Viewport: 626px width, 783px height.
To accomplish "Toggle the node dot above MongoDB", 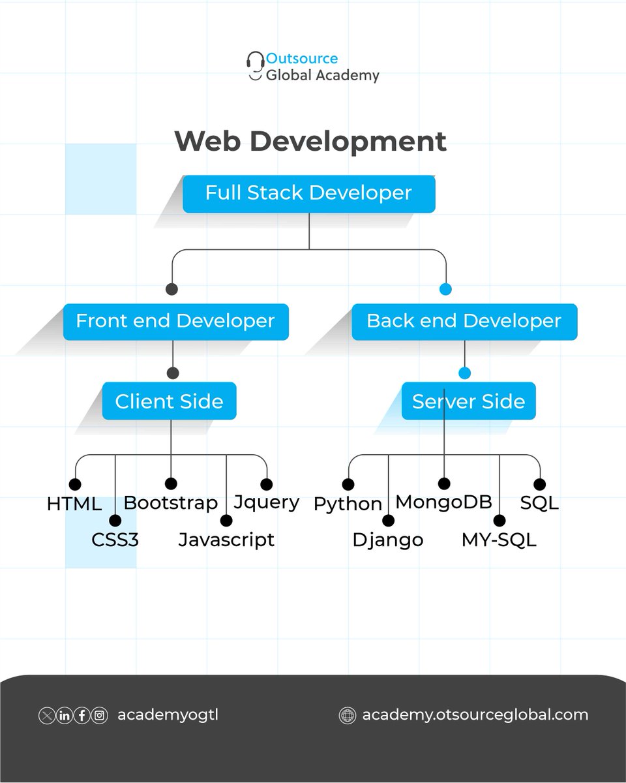I will tap(444, 484).
